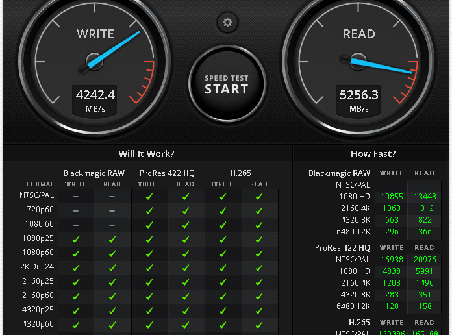Click H.265 write checkmark for 1080i60
Viewport: 452px width, 335px height.
[223, 225]
